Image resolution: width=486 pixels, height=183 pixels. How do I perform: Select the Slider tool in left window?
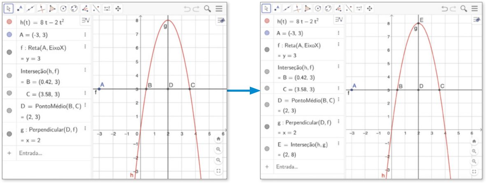[x=107, y=9]
